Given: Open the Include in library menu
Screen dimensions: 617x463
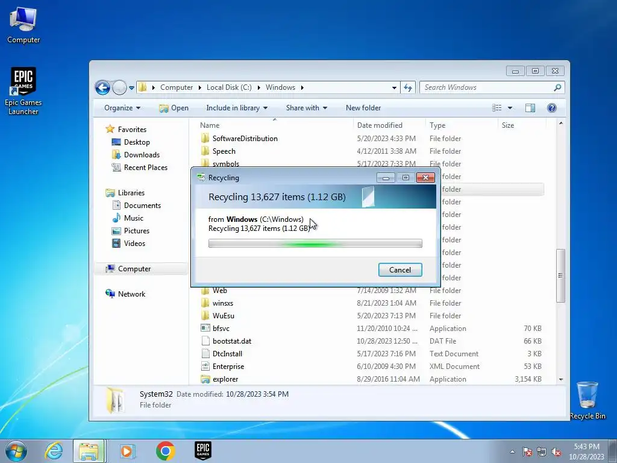Looking at the screenshot, I should click(x=237, y=108).
